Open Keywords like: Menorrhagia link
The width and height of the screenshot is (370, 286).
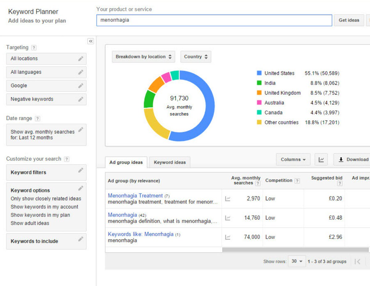tap(141, 234)
